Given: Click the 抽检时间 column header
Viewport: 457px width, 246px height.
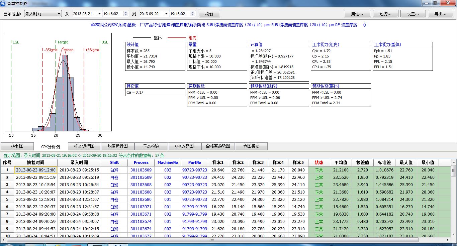Looking at the screenshot, I should pyautogui.click(x=36, y=162).
